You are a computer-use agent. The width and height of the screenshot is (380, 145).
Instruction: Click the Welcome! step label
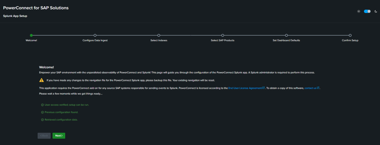click(31, 40)
